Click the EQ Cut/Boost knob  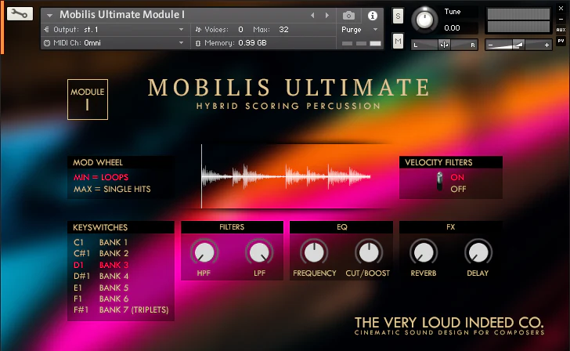[x=369, y=252]
